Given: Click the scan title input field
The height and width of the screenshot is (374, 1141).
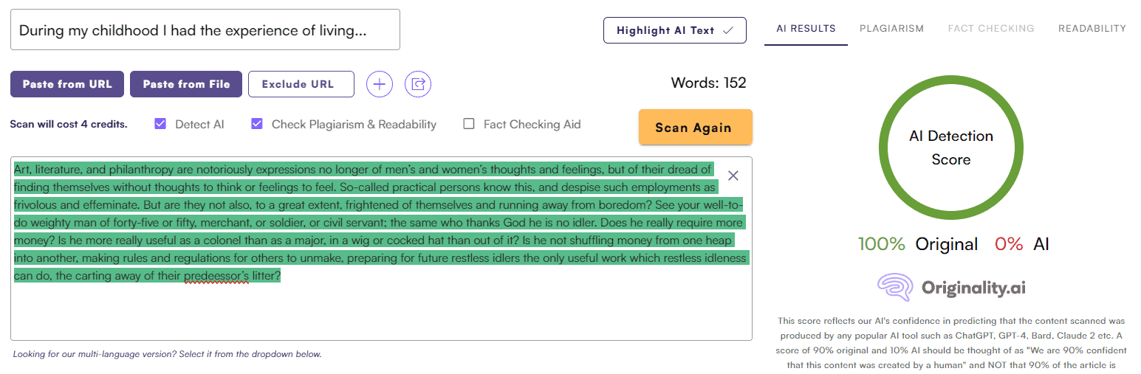Looking at the screenshot, I should 205,30.
